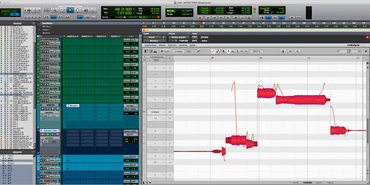Open the Edición menu
The image size is (370, 185).
(x=162, y=45)
